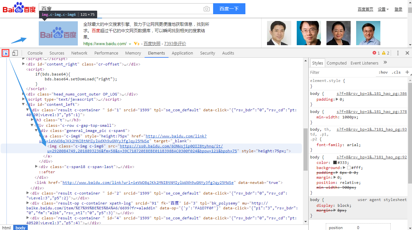Open the 百度快照 link

coord(152,44)
